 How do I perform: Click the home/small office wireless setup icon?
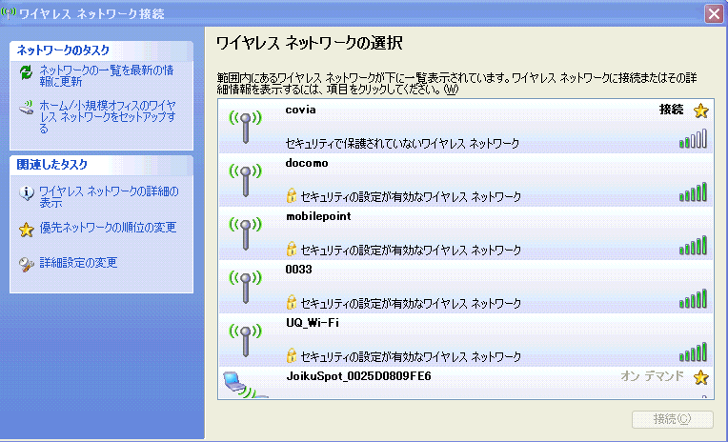click(26, 108)
